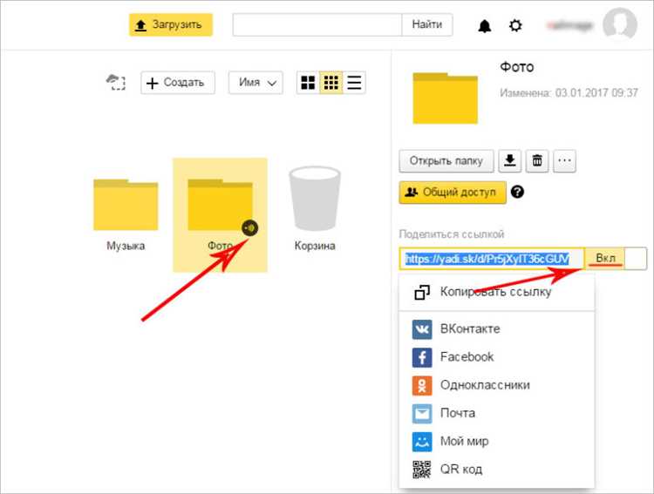Click the search input field

click(x=317, y=24)
